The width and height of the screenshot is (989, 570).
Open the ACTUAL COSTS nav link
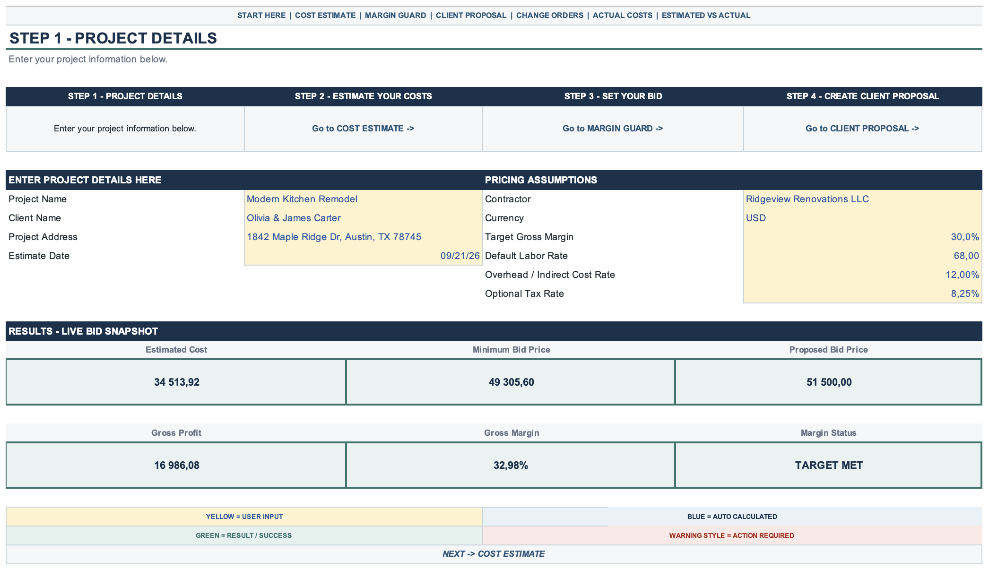click(622, 15)
